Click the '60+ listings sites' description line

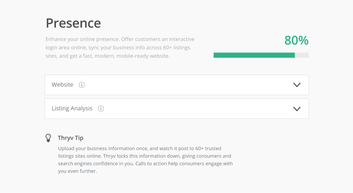[x=118, y=48]
